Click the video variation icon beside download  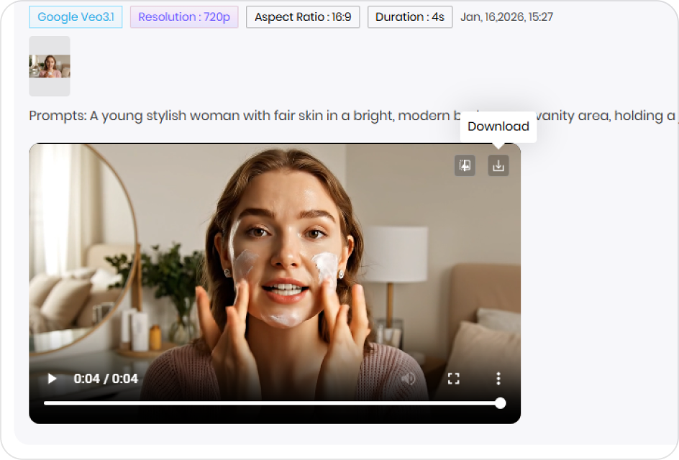click(465, 165)
